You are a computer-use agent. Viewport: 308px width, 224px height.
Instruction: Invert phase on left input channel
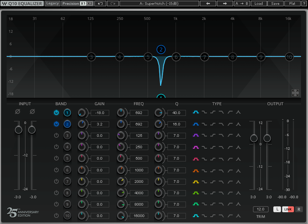tap(17, 111)
